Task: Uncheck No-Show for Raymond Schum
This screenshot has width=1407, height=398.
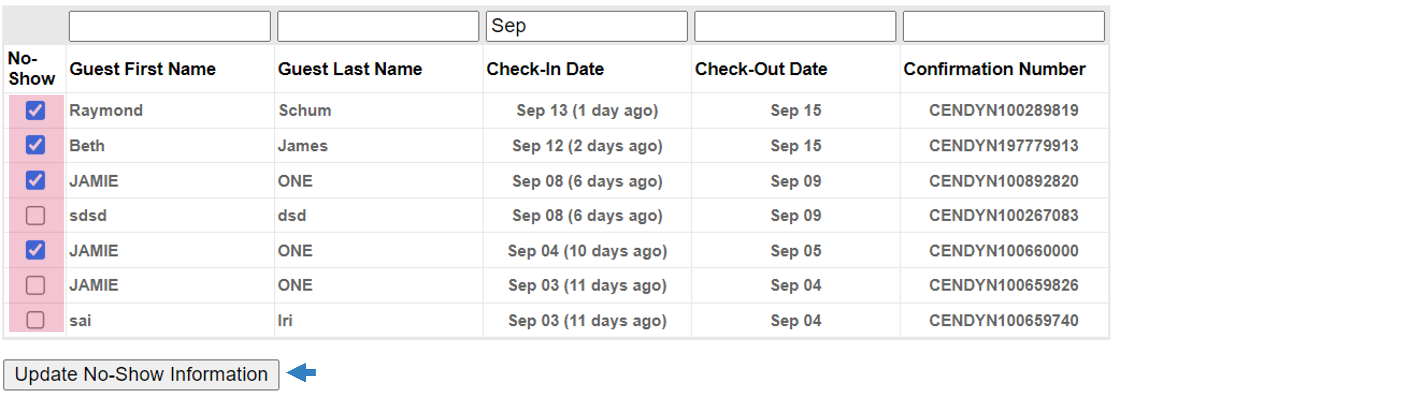Action: 35,110
